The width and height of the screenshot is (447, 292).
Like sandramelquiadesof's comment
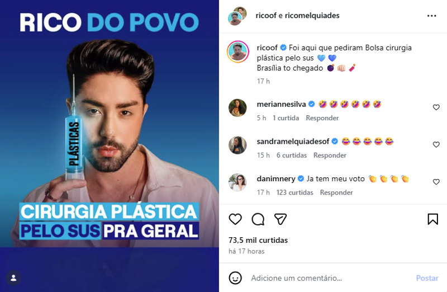click(x=436, y=144)
